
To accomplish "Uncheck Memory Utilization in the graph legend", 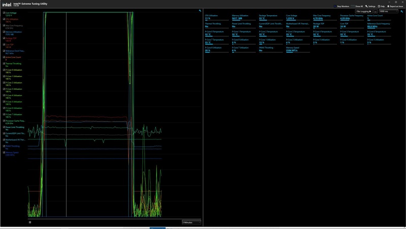I will pyautogui.click(x=4, y=31).
